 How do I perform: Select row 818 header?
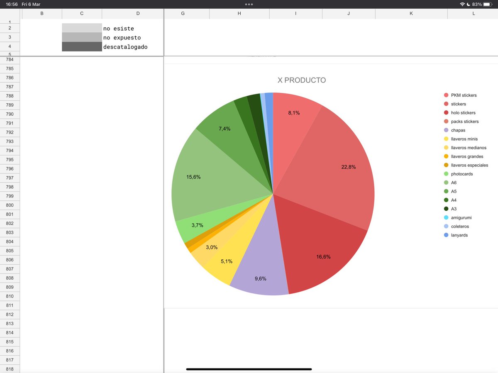pos(10,369)
